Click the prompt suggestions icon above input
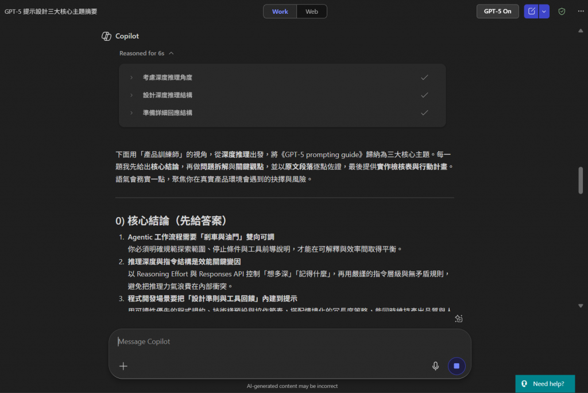The width and height of the screenshot is (588, 393). point(459,319)
